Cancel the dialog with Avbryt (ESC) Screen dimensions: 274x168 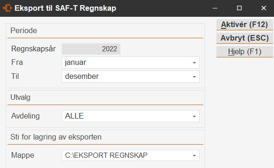coord(244,38)
